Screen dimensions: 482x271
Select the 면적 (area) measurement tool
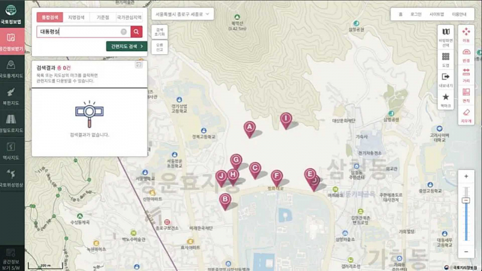coord(466,95)
